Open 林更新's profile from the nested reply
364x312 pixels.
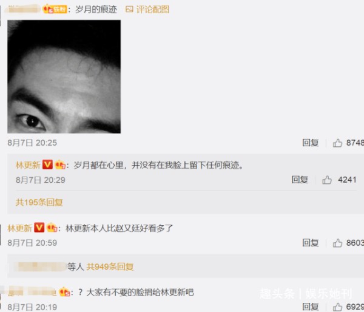click(x=28, y=165)
